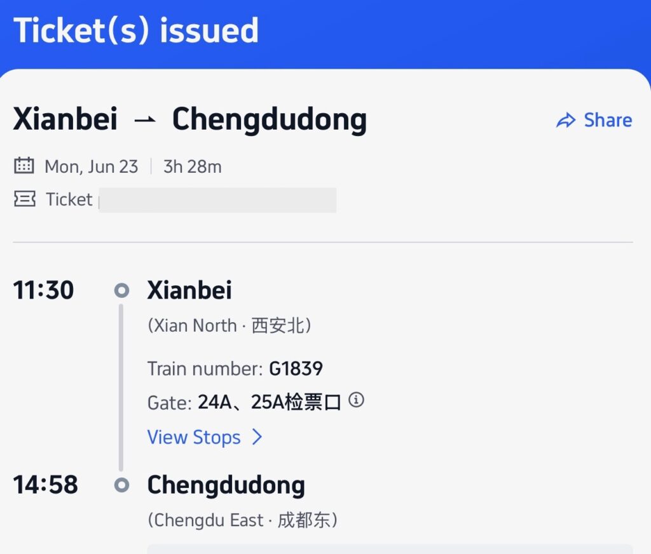Click the arrow between Xianbei and Chengdudong
The height and width of the screenshot is (554, 651).
tap(145, 120)
